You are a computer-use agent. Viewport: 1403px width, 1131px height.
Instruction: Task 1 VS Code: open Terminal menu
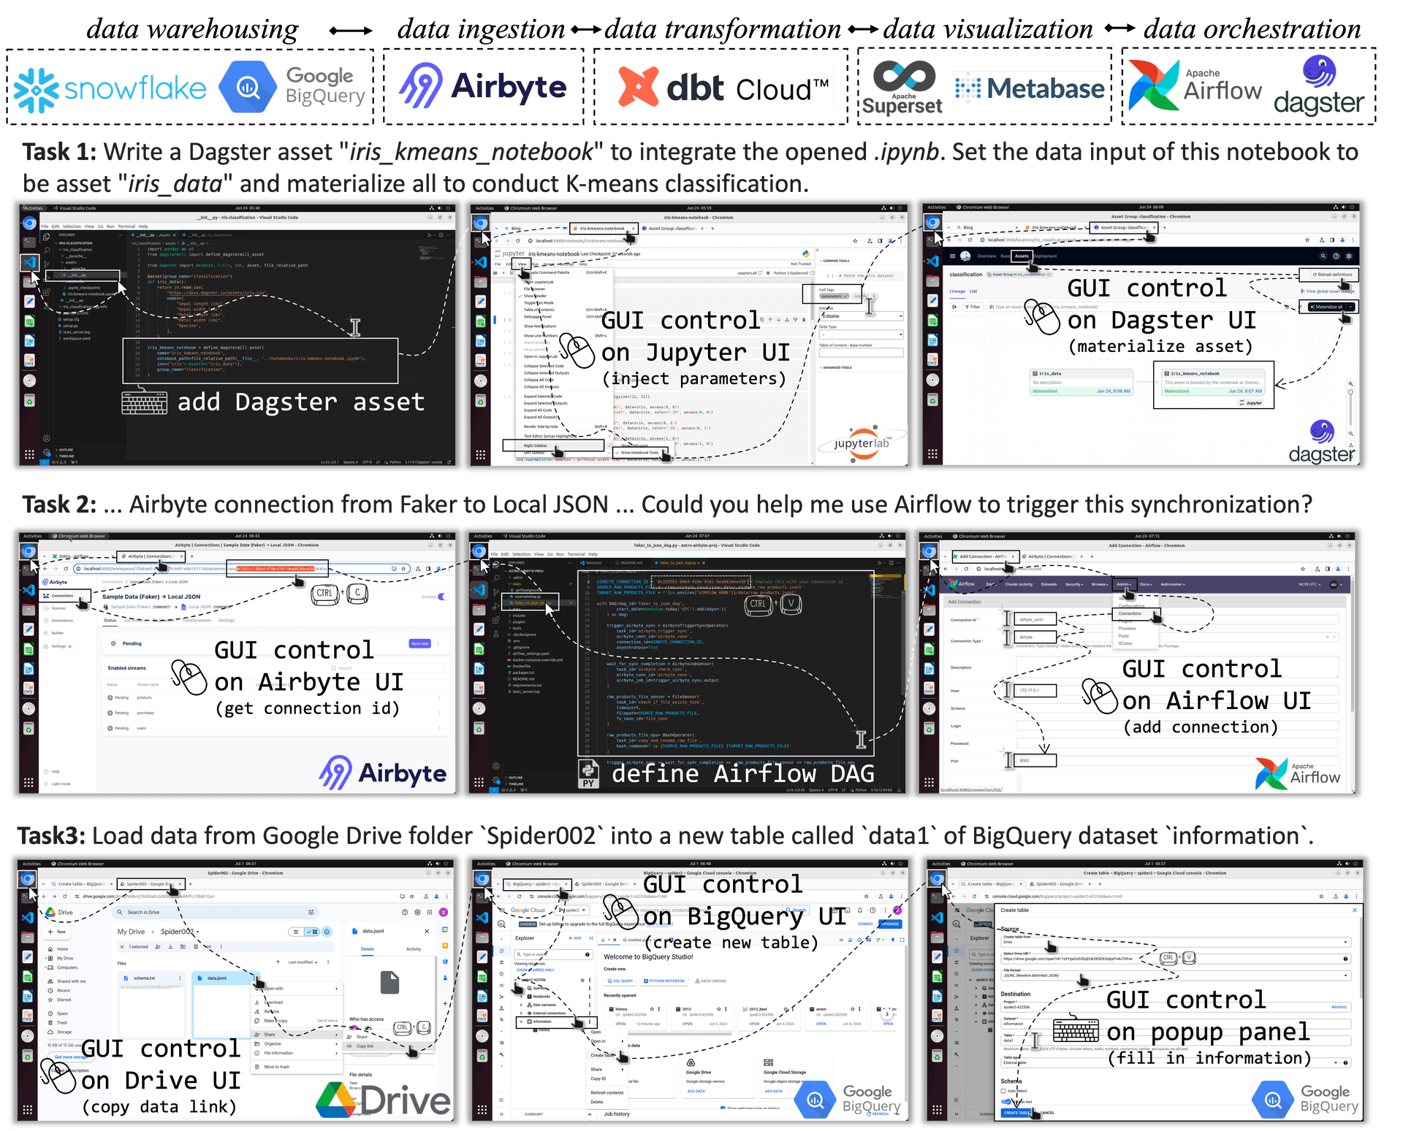(x=126, y=226)
